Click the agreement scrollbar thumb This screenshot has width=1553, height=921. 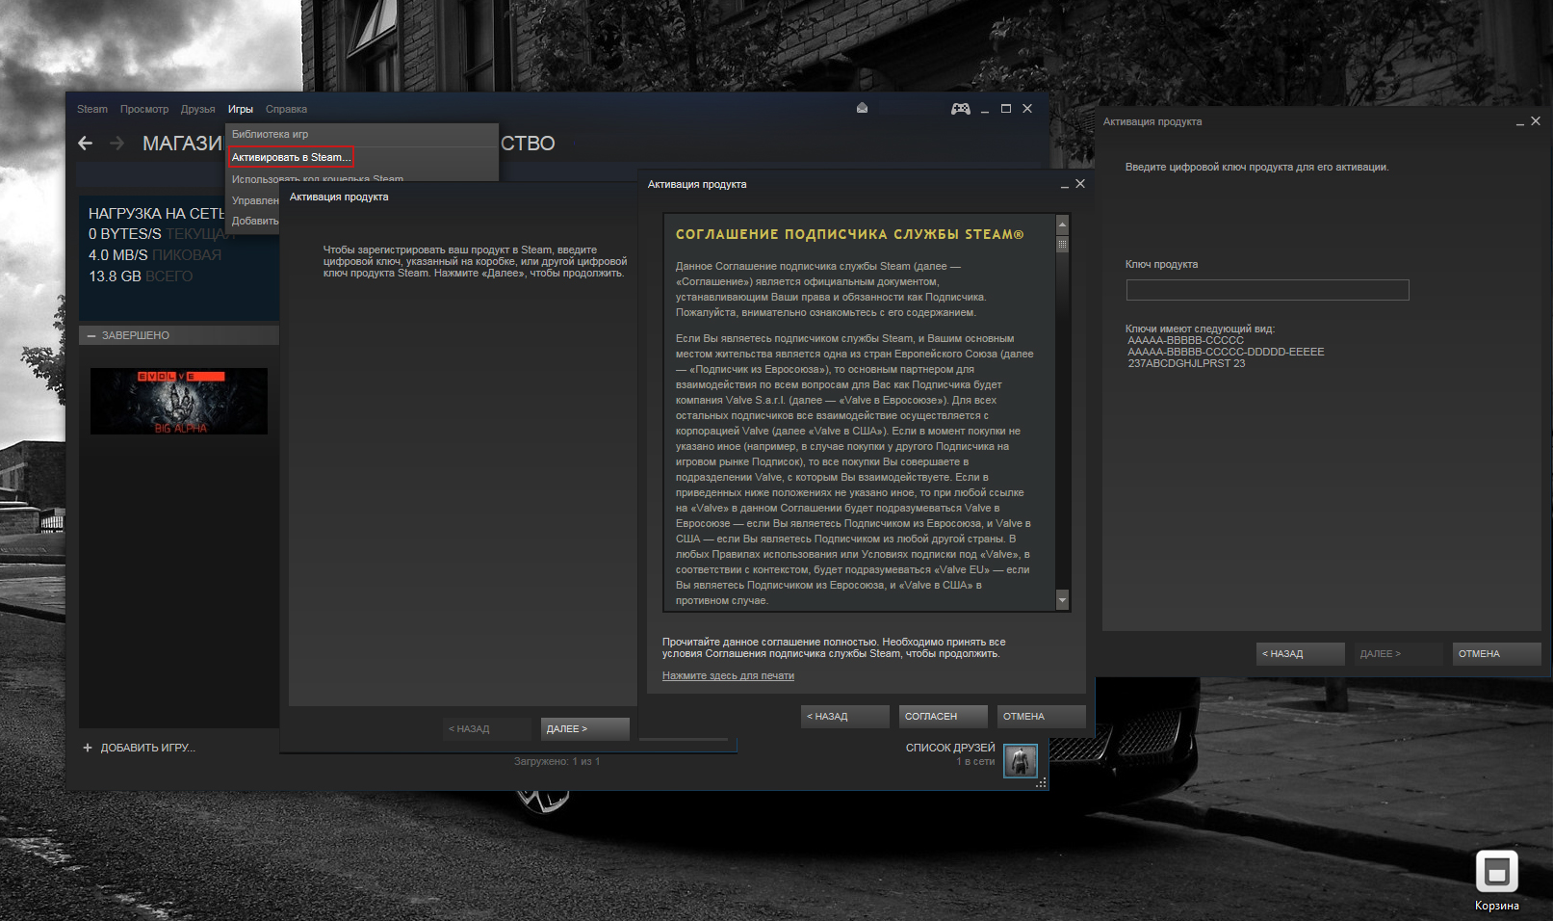(1063, 244)
